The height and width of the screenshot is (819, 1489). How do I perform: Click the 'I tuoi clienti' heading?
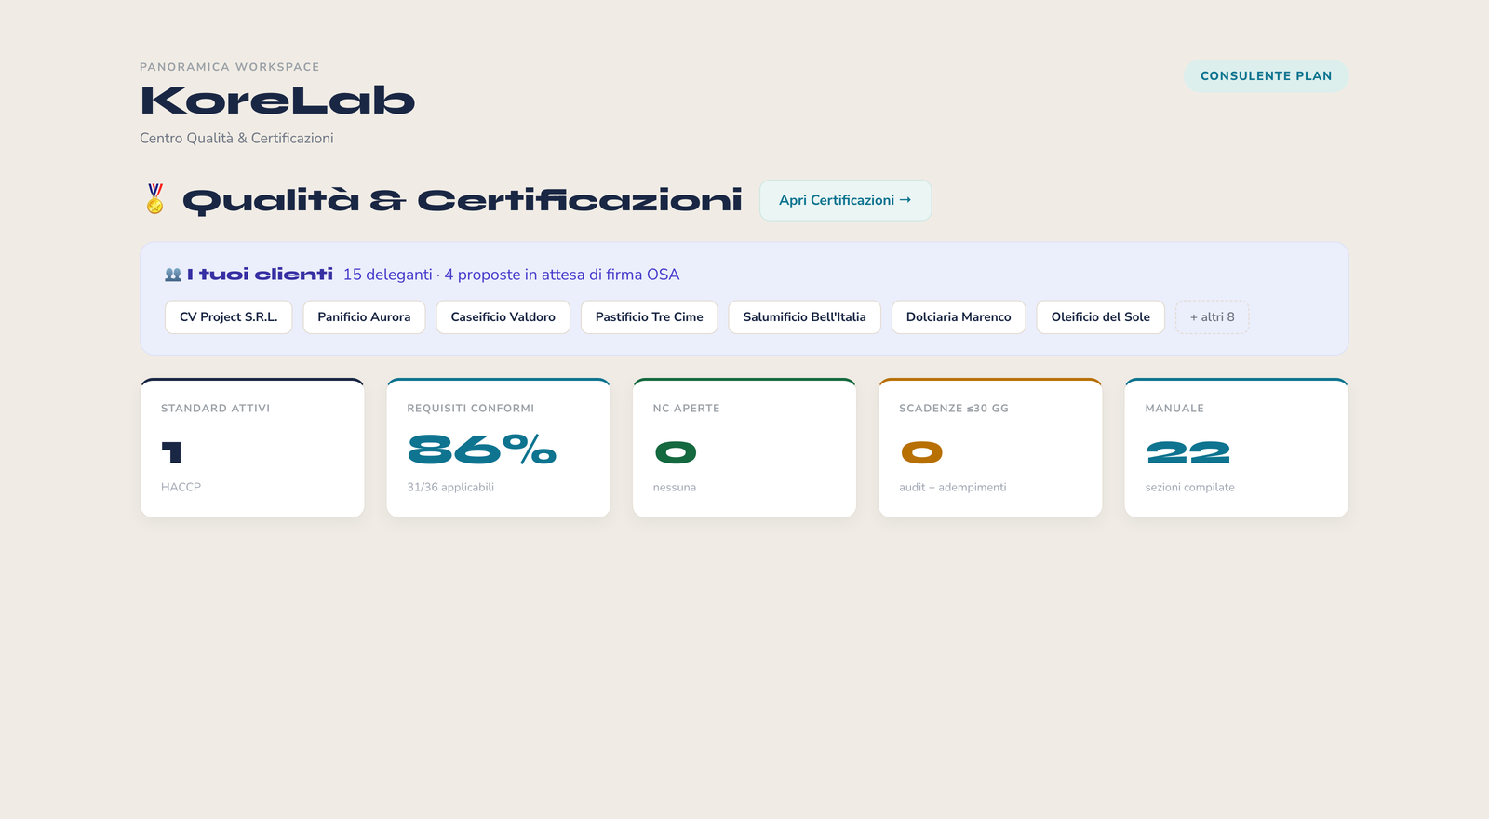click(260, 275)
